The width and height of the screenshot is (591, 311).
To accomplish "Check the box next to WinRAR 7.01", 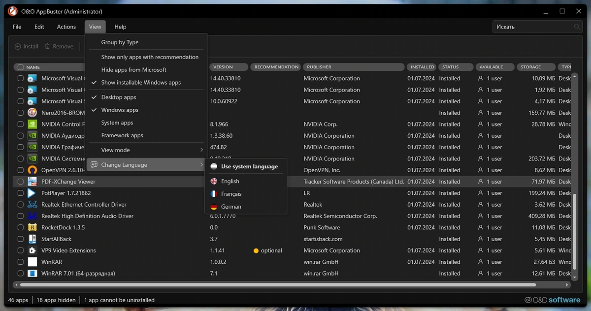I will point(20,273).
